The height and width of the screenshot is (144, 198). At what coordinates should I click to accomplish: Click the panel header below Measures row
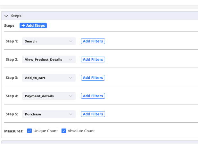(x=99, y=142)
